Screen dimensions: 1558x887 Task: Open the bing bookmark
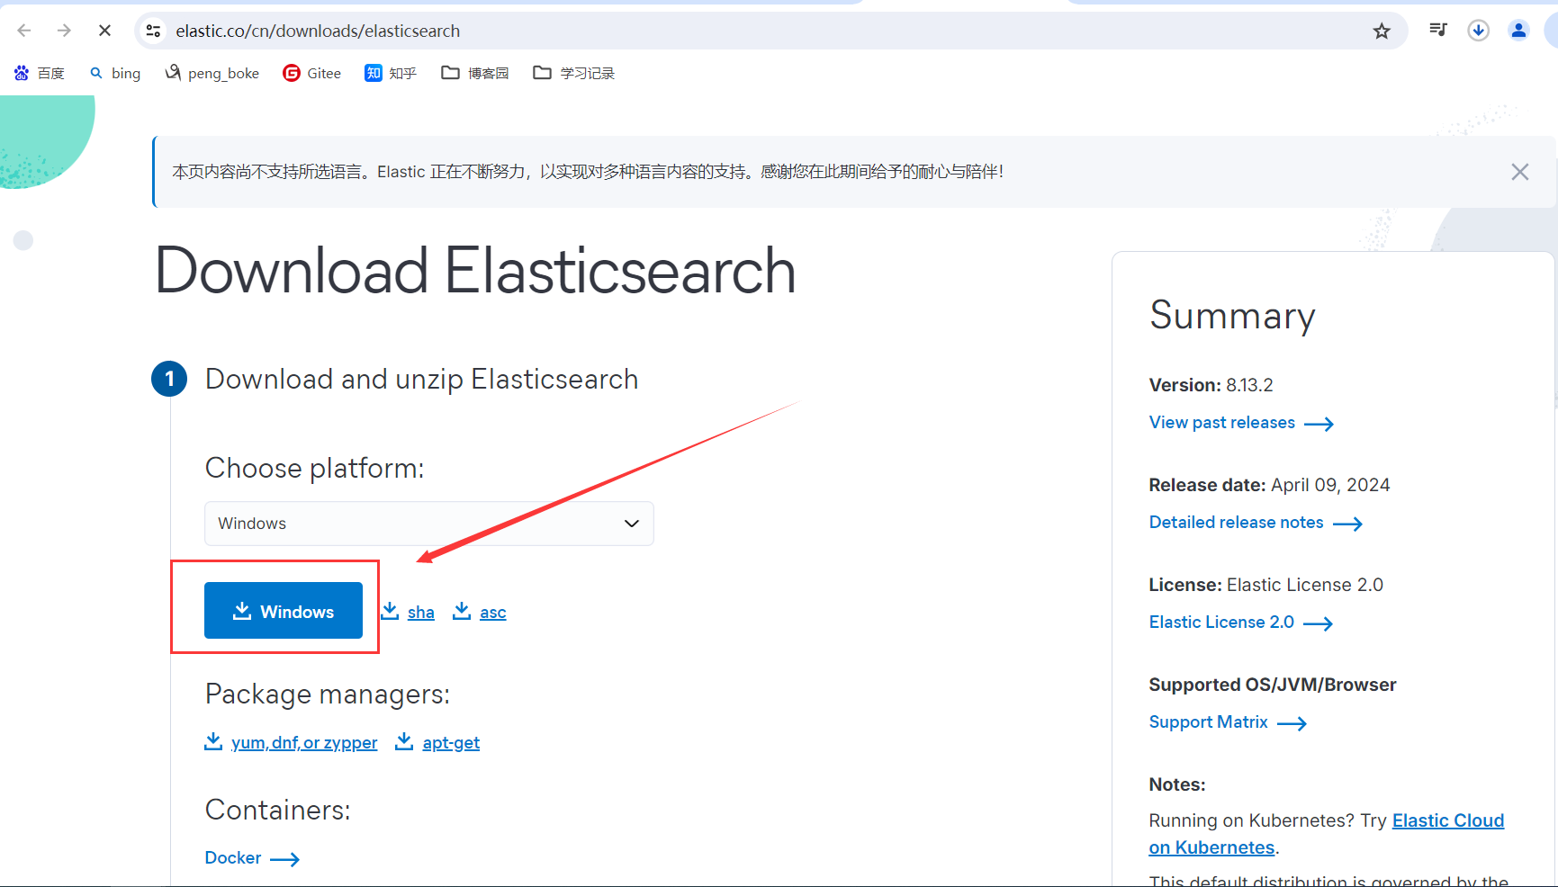pyautogui.click(x=115, y=73)
